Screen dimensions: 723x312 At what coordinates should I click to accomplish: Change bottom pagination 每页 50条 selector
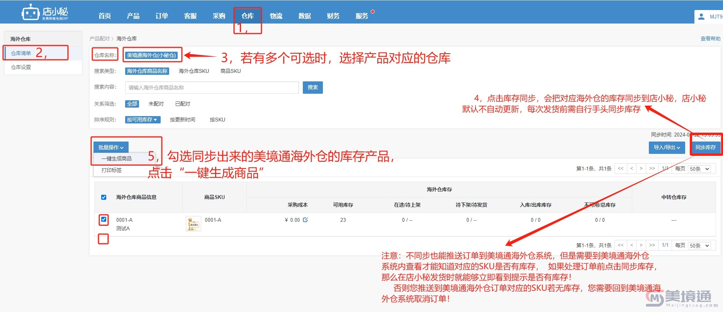coord(699,246)
